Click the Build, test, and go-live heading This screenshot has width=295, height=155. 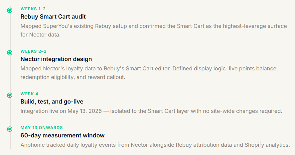pos(52,102)
